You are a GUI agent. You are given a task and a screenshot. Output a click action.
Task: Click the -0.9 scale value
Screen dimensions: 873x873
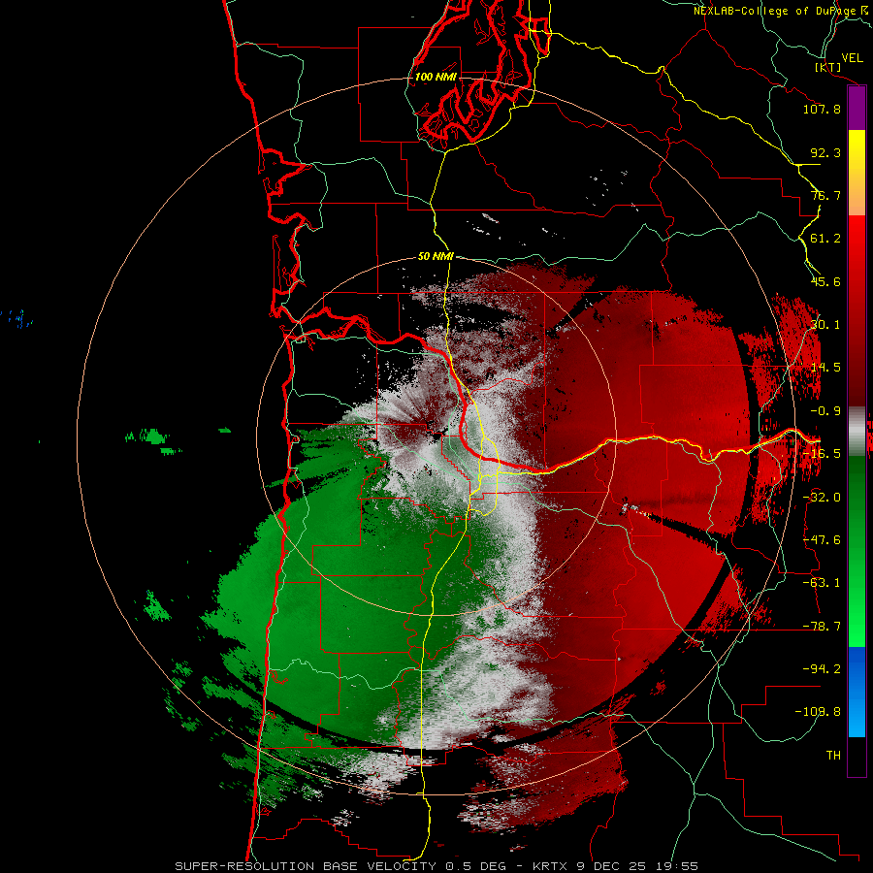(825, 411)
